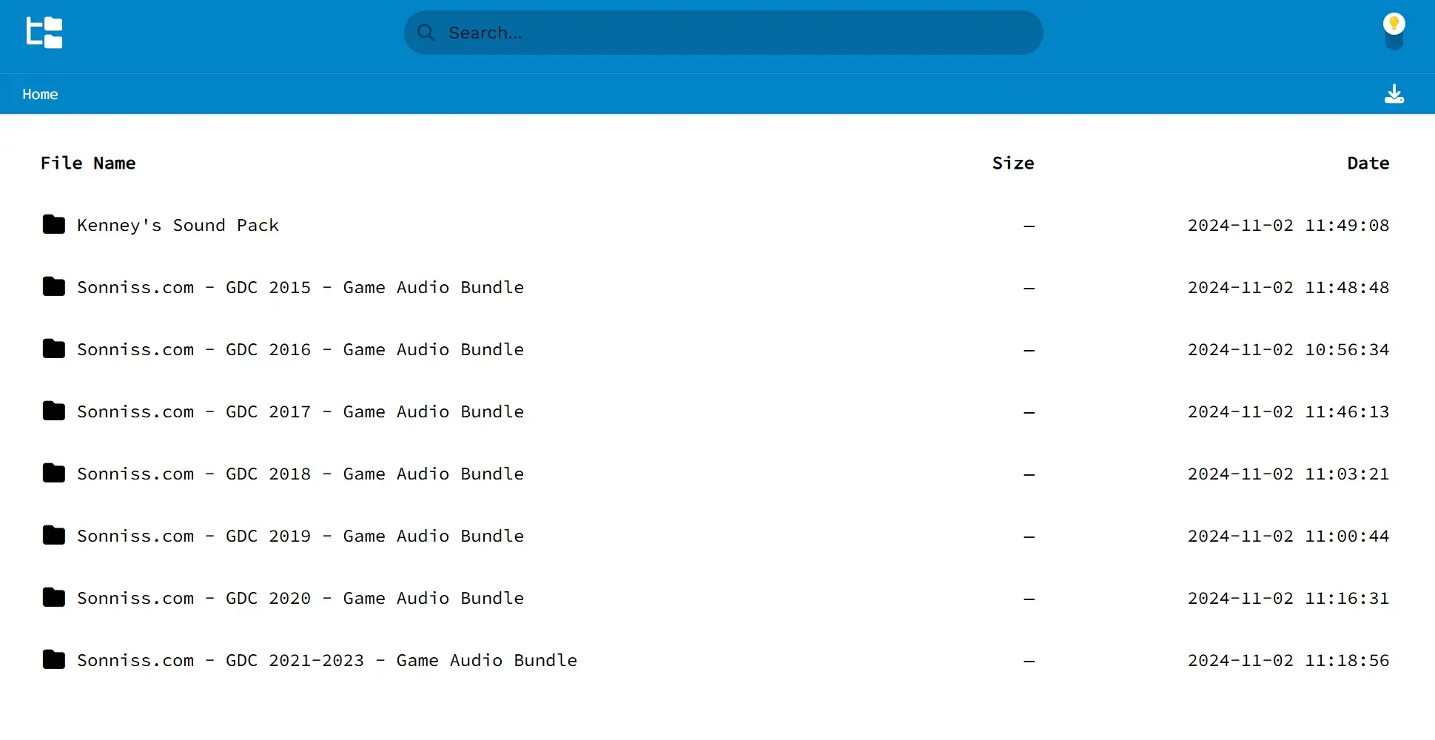The height and width of the screenshot is (740, 1435).
Task: Go to Home breadcrumb
Action: pos(40,94)
